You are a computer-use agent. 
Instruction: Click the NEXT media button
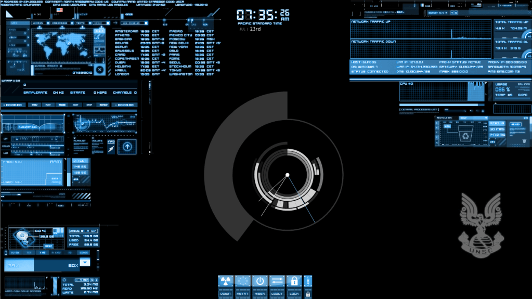75,105
